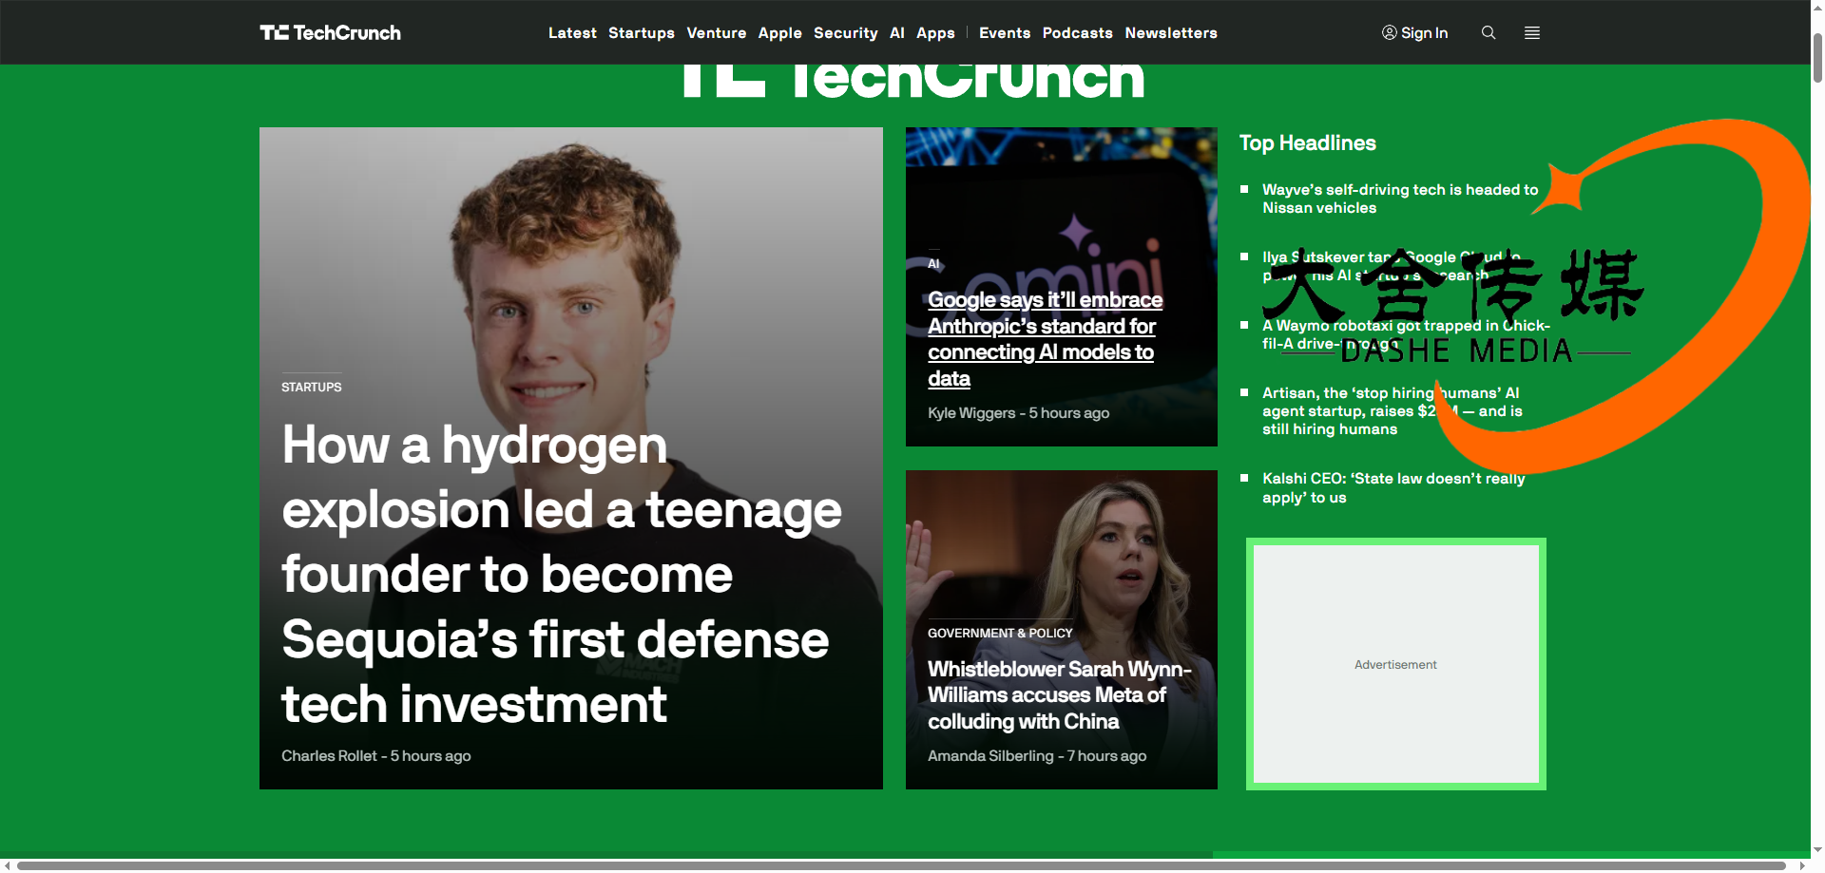
Task: Open Whistleblower Sarah Wynn-Williams Meta article
Action: coord(1060,694)
